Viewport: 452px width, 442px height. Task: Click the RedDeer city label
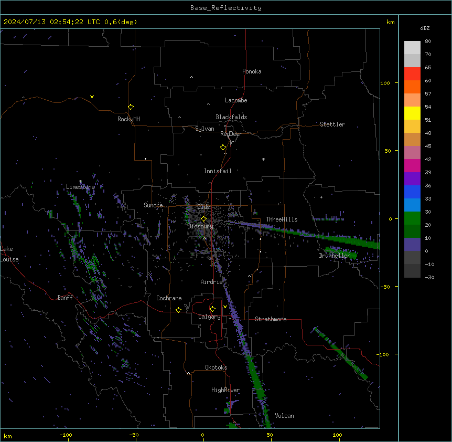point(231,134)
